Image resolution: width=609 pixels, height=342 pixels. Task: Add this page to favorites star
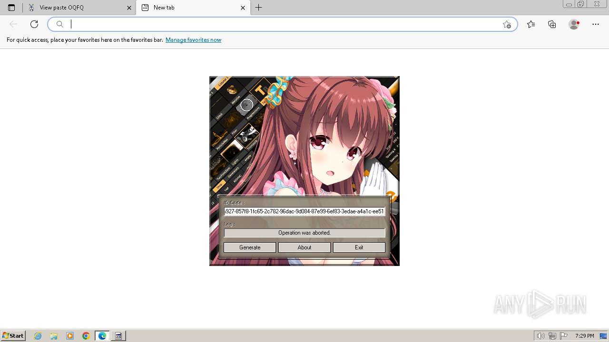[507, 24]
